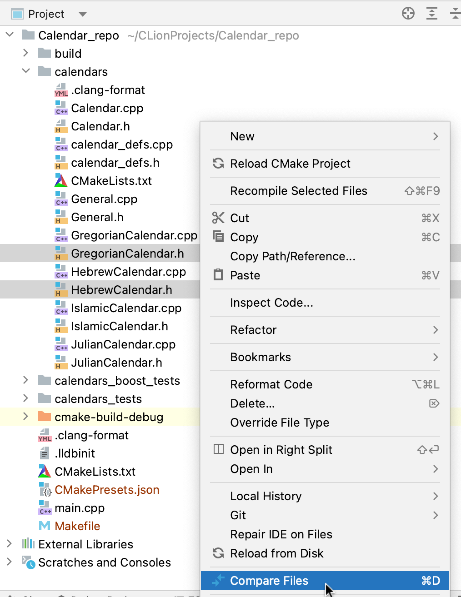Viewport: 461px width, 597px height.
Task: Click the clipboard icon next to Paste
Action: point(218,275)
